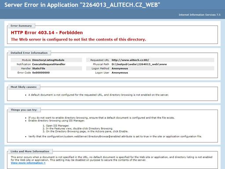Click the Logon Method Anonymous value

click(x=120, y=69)
